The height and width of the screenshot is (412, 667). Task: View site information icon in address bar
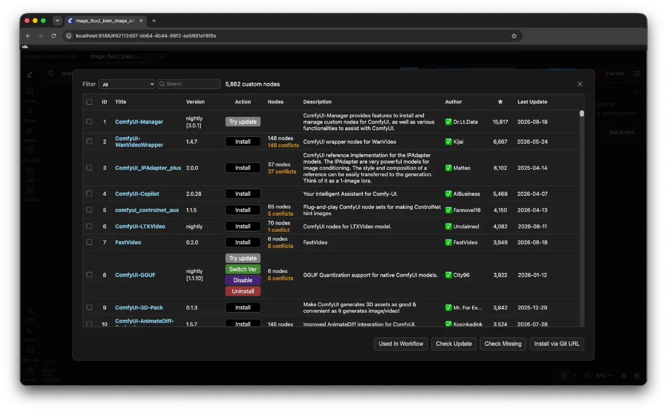click(x=69, y=36)
